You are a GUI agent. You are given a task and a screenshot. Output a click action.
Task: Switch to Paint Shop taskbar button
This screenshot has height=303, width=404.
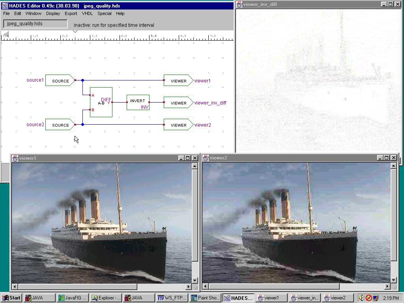(205, 298)
